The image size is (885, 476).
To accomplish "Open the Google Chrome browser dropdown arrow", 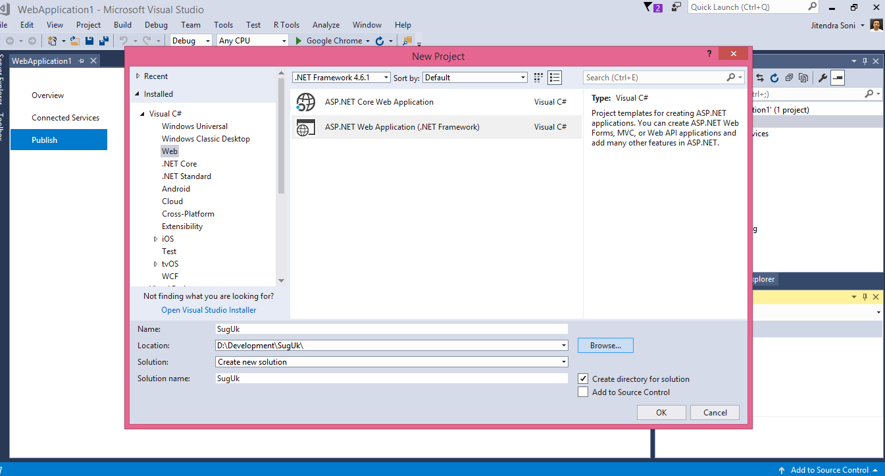I will tap(368, 41).
